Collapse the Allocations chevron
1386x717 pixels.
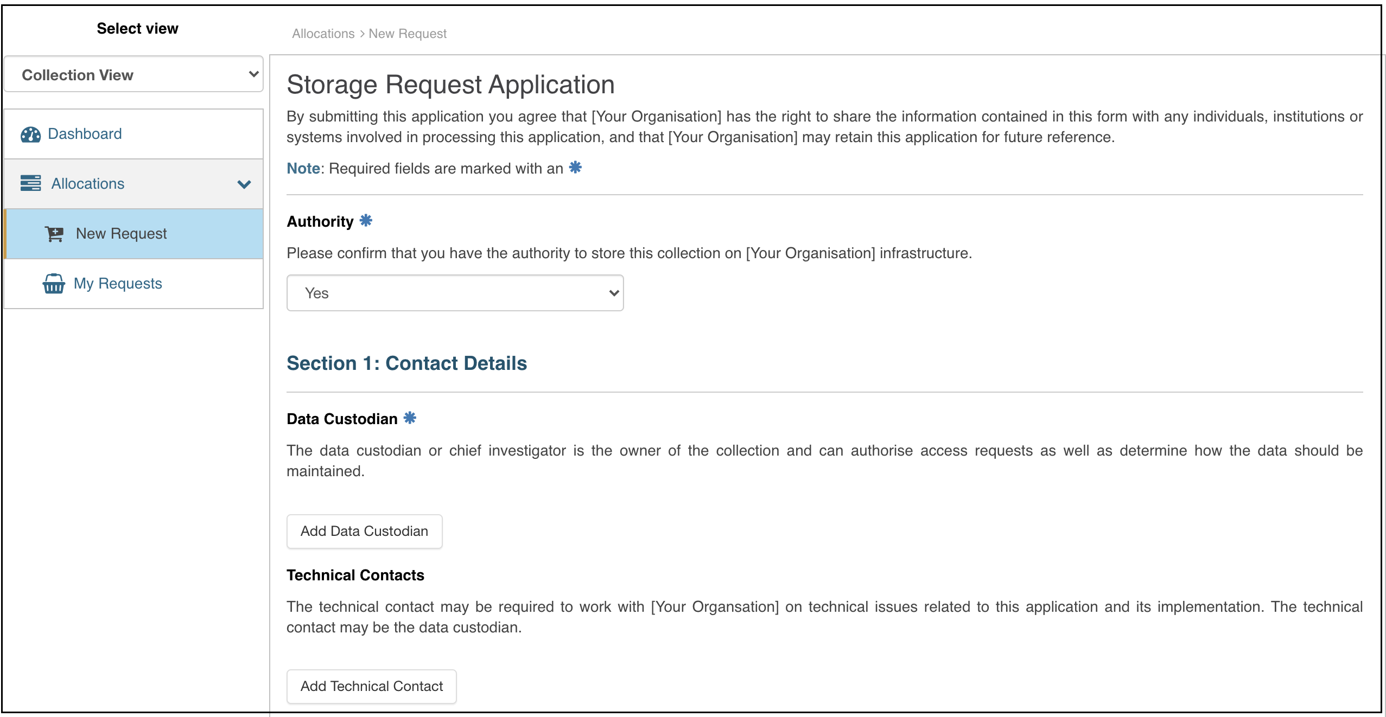point(244,184)
